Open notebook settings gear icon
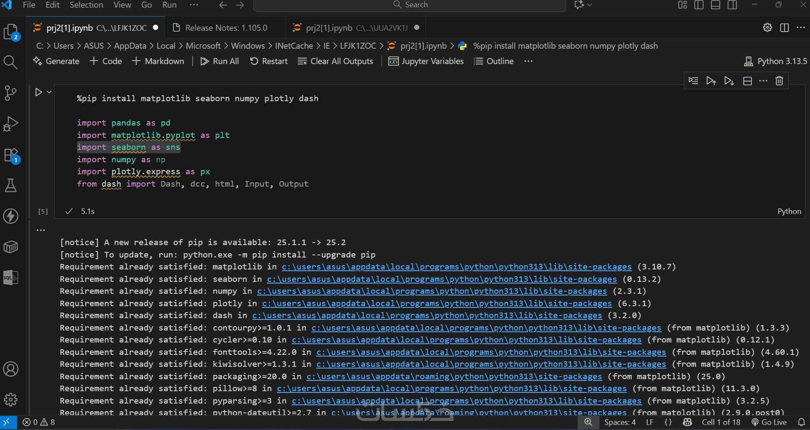This screenshot has height=430, width=810. pos(767,28)
